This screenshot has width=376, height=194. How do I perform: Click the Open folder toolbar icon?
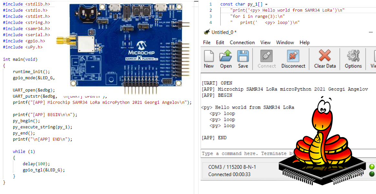[226, 56]
